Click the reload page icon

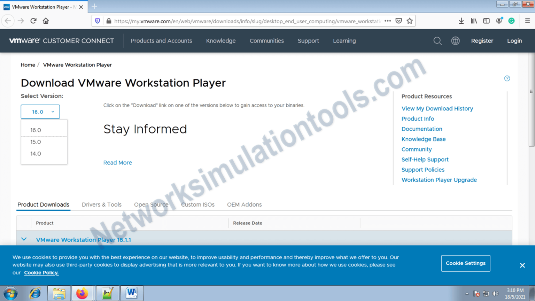click(33, 21)
